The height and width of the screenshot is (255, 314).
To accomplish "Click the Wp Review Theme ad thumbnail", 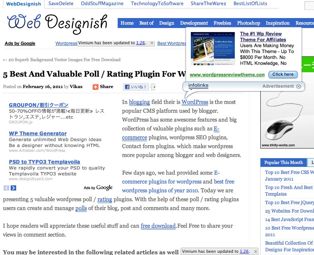I will [213, 49].
